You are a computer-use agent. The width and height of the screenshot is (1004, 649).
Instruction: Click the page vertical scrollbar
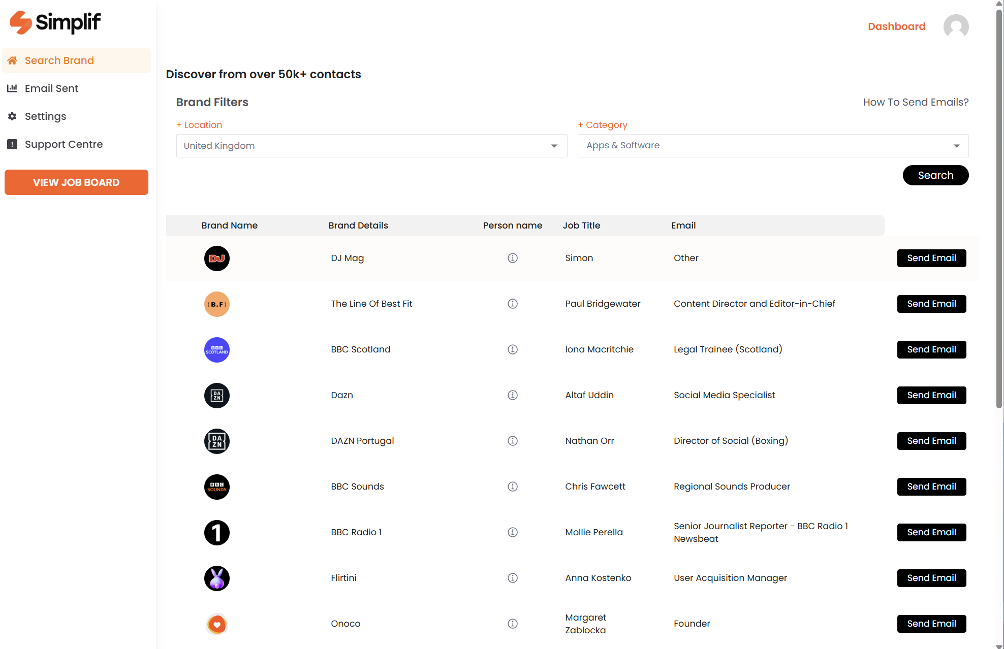coord(999,203)
